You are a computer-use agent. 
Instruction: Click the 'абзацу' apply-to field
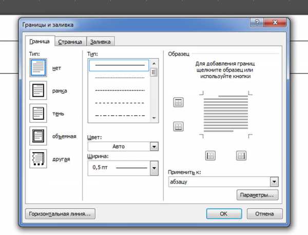click(219, 182)
